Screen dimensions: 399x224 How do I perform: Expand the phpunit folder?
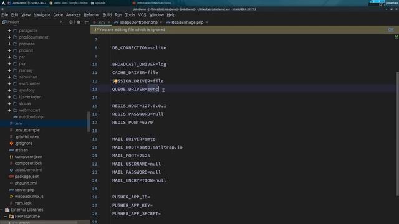pos(9,50)
